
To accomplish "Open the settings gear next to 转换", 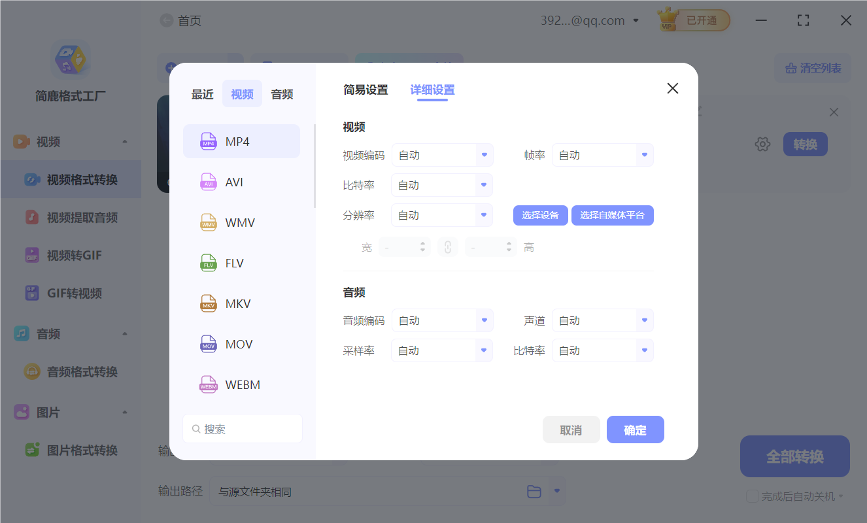I will pyautogui.click(x=762, y=144).
